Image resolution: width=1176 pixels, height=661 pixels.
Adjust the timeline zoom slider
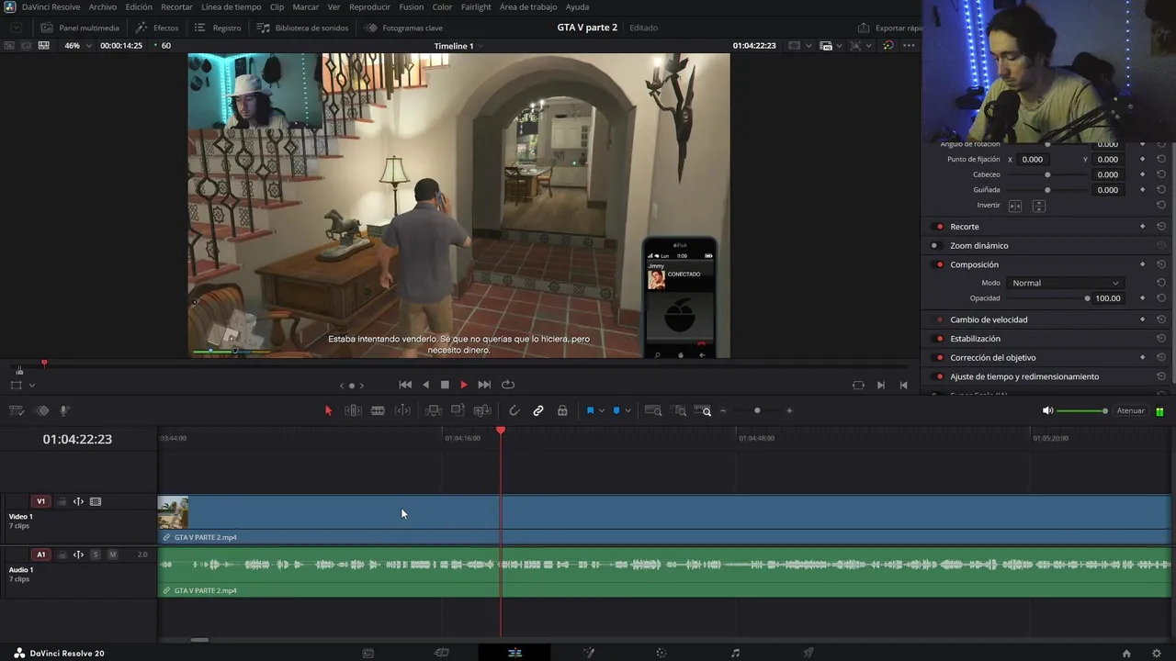click(x=757, y=410)
